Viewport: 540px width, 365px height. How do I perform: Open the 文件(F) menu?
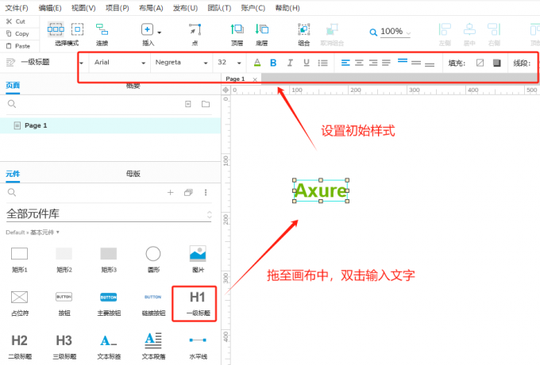tap(17, 8)
